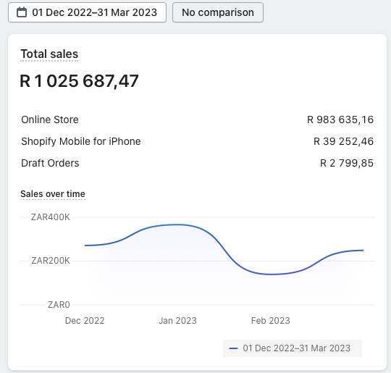Click the Jan 2023 axis marker

tap(178, 321)
